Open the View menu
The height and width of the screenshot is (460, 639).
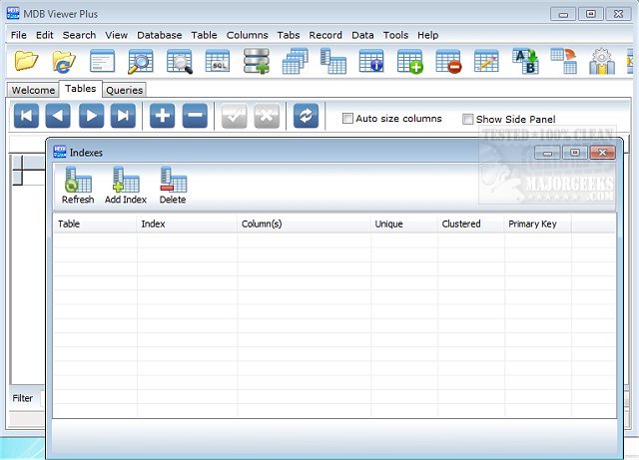tap(116, 35)
